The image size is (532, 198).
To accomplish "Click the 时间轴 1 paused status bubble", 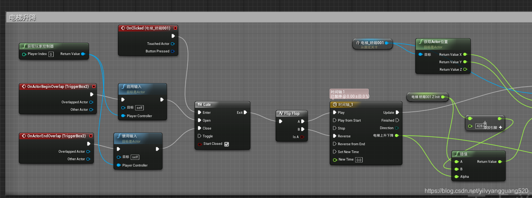I will [349, 94].
